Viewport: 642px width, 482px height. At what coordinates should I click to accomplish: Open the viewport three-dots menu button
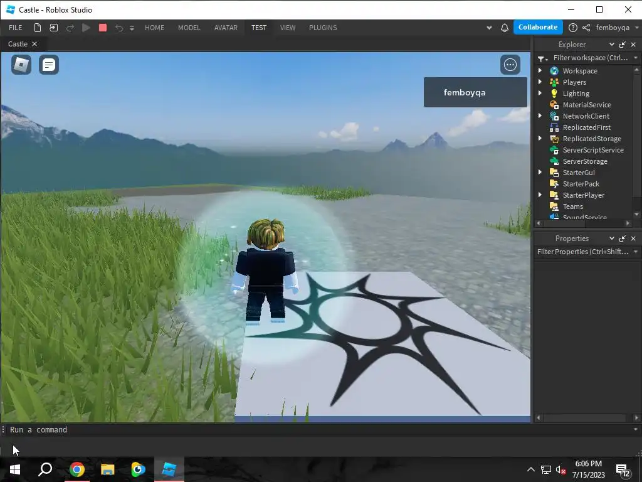click(x=510, y=65)
